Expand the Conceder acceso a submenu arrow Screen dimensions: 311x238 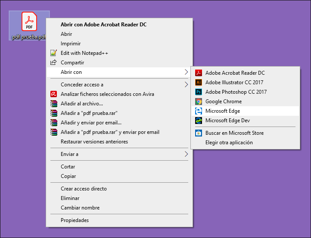coord(186,85)
